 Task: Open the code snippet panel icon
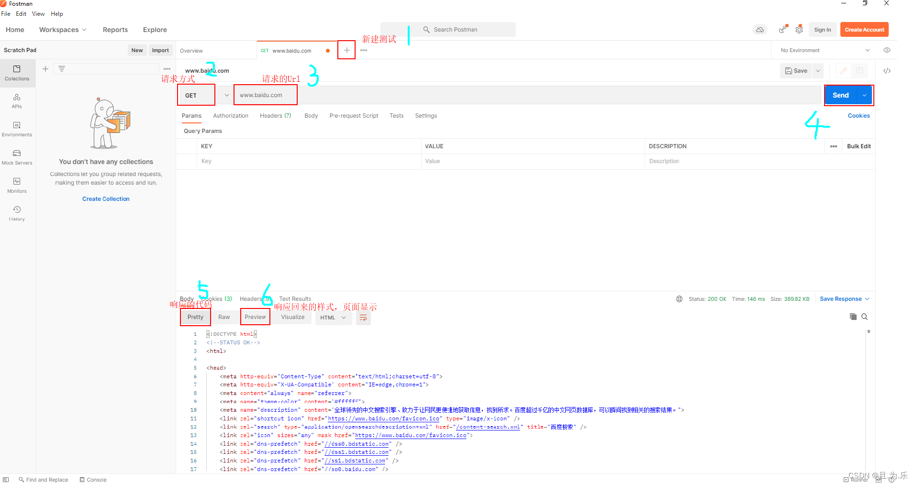point(887,71)
